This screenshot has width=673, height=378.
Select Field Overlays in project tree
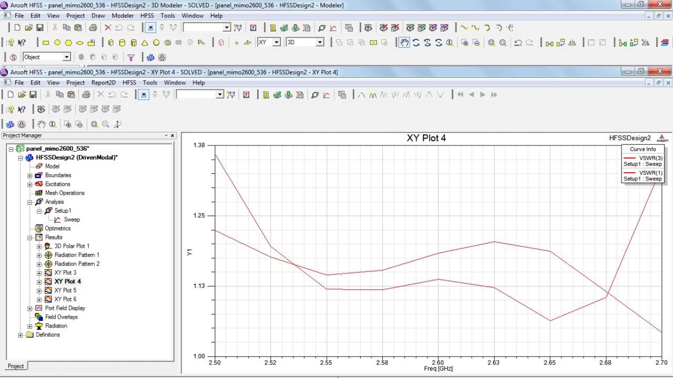click(x=61, y=317)
